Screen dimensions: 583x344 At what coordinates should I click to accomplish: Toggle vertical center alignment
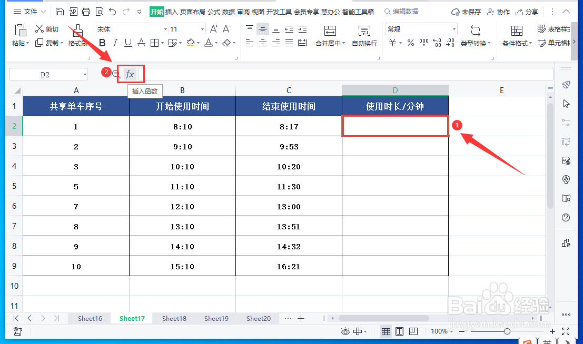[x=262, y=29]
